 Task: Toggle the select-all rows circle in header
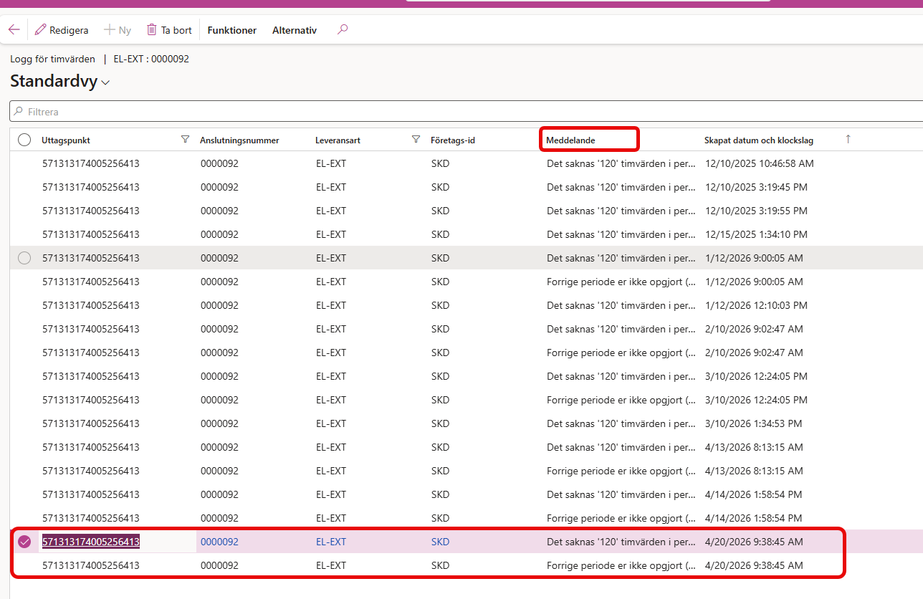(x=24, y=140)
